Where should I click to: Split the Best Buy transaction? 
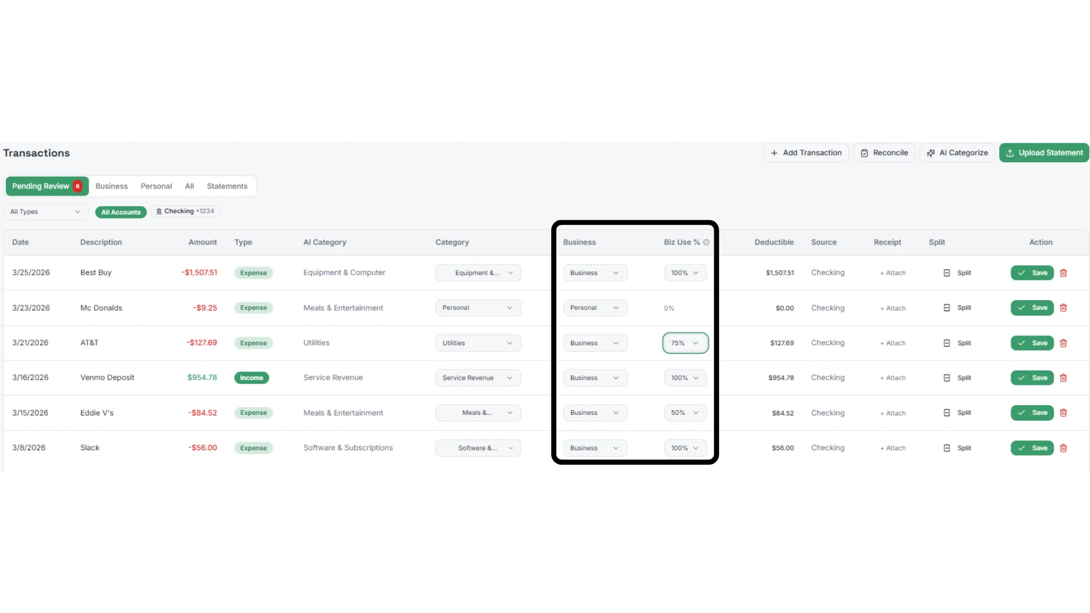tap(957, 273)
